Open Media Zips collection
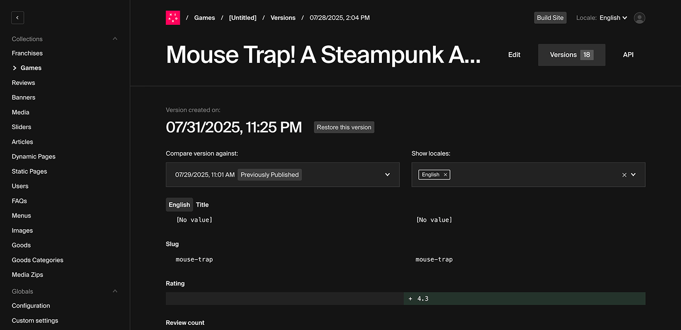 click(27, 275)
